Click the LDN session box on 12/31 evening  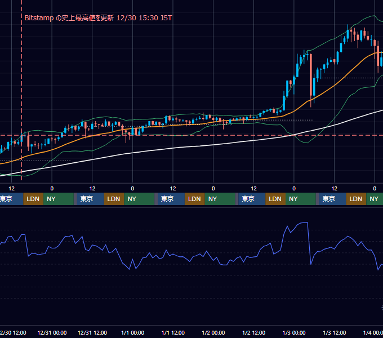[x=114, y=199]
